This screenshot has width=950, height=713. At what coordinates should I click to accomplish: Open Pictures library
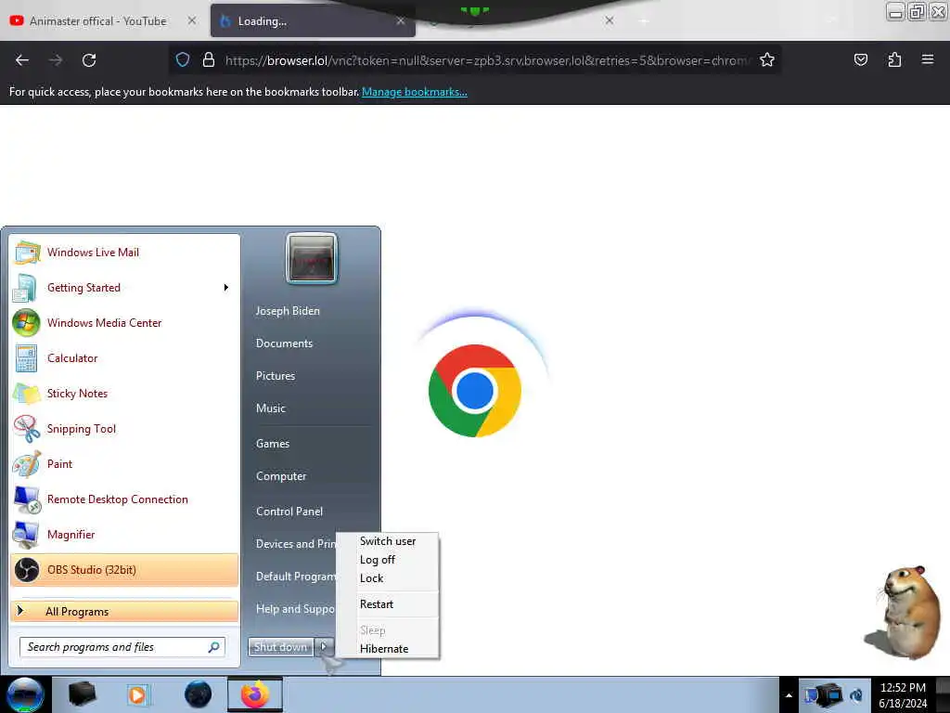click(276, 376)
